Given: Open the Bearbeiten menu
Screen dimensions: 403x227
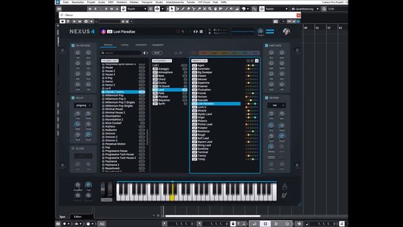Looking at the screenshot, I should coord(77,2).
